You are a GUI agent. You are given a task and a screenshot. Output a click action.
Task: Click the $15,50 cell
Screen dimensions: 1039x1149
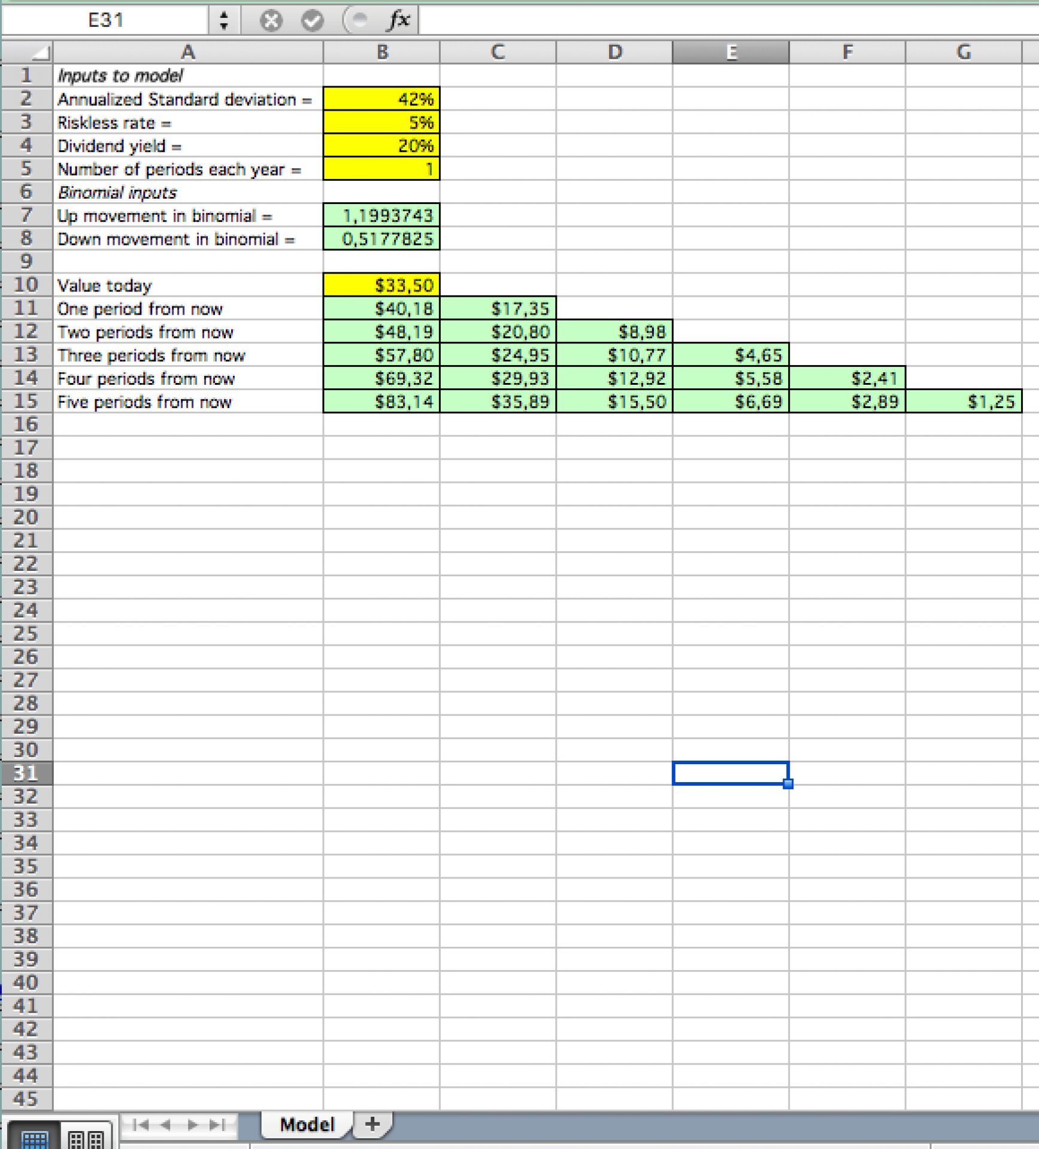tap(614, 402)
